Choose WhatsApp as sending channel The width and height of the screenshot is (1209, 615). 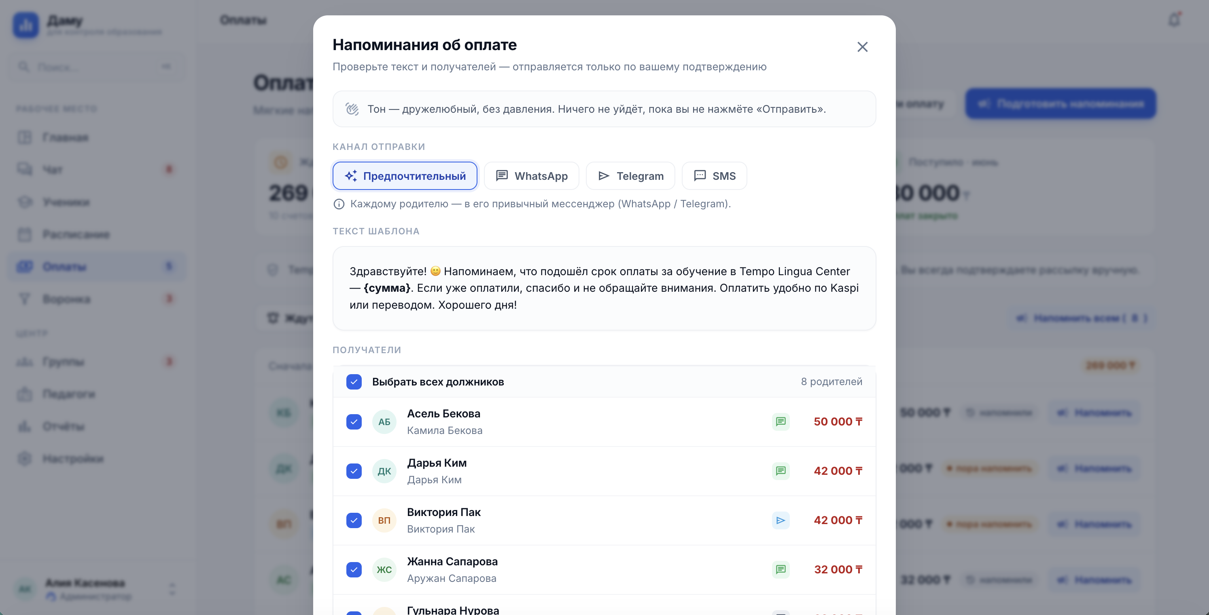[532, 176]
